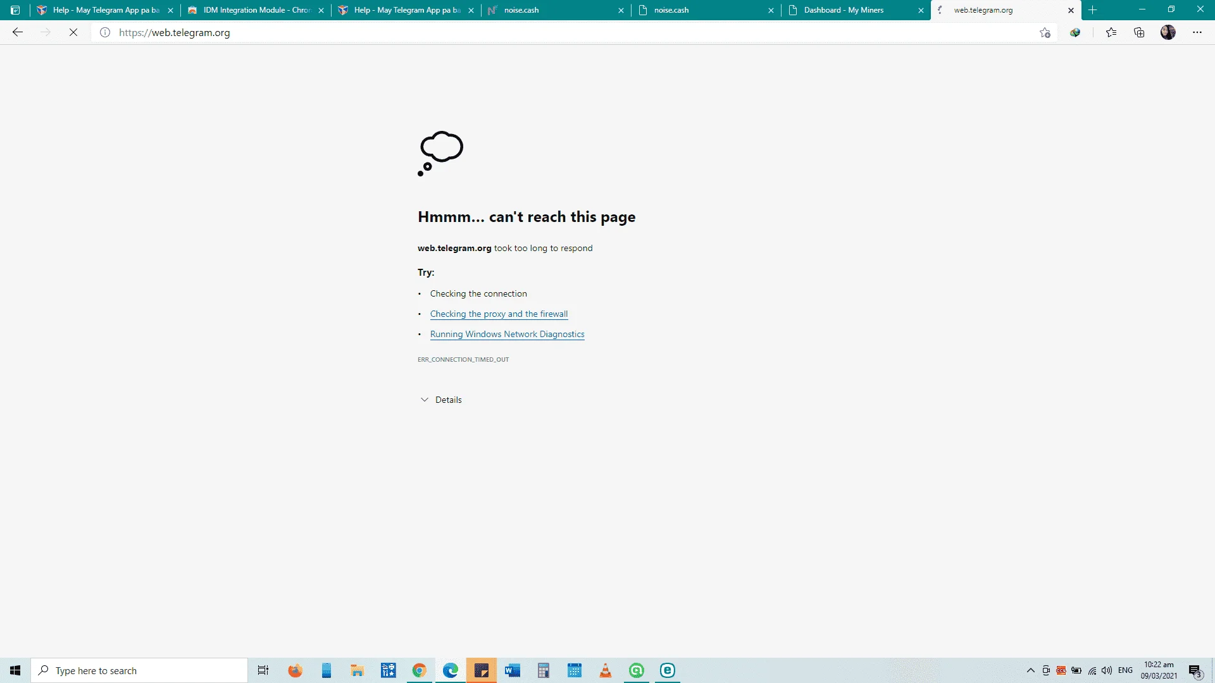Click the Meet Now tray icon

[x=1046, y=670]
